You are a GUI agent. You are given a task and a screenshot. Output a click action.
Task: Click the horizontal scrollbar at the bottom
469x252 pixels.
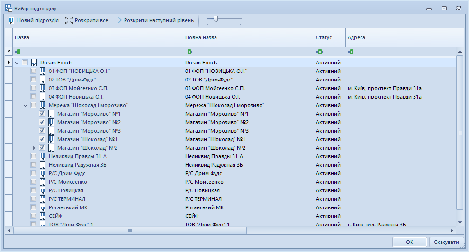(x=130, y=231)
